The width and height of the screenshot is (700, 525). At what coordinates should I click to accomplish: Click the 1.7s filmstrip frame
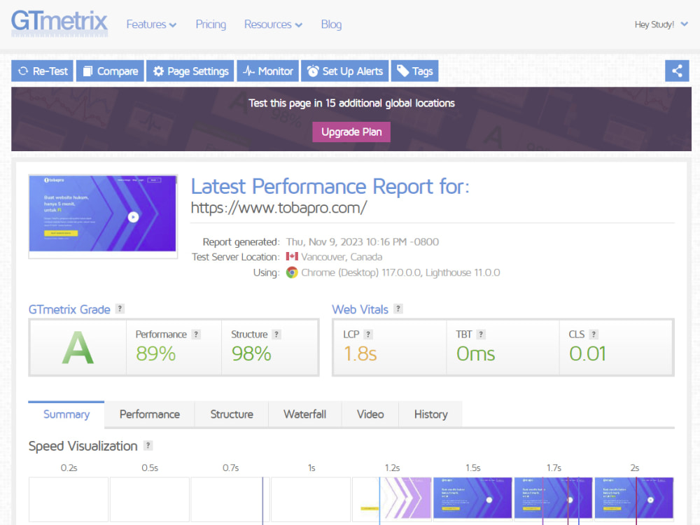tap(553, 498)
